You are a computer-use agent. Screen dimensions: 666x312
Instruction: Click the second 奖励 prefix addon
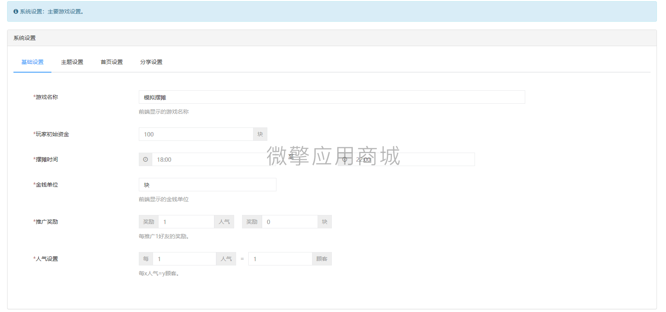(x=252, y=222)
